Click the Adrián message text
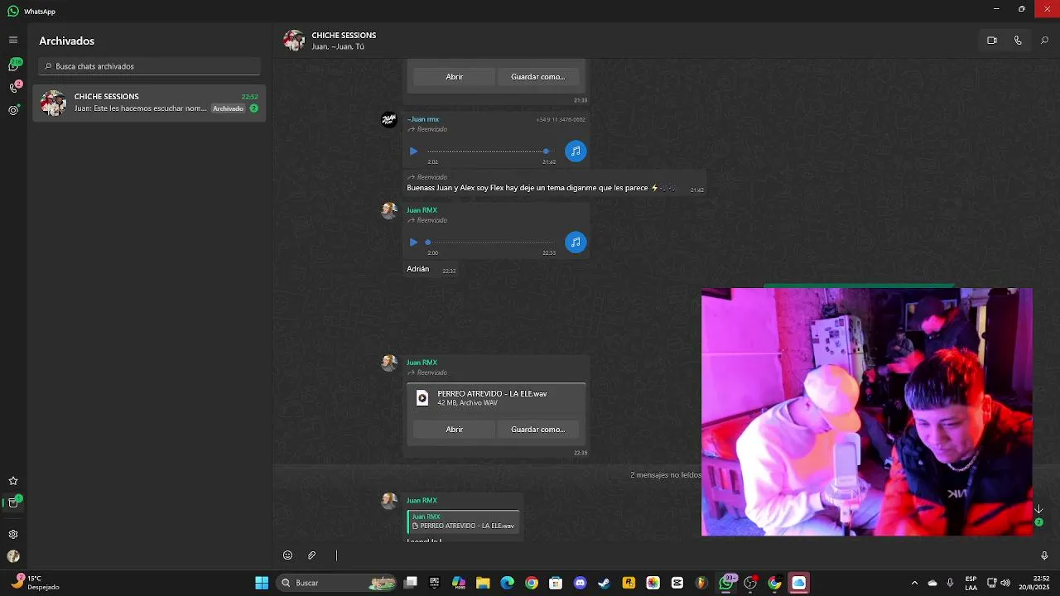This screenshot has height=596, width=1060. [418, 269]
